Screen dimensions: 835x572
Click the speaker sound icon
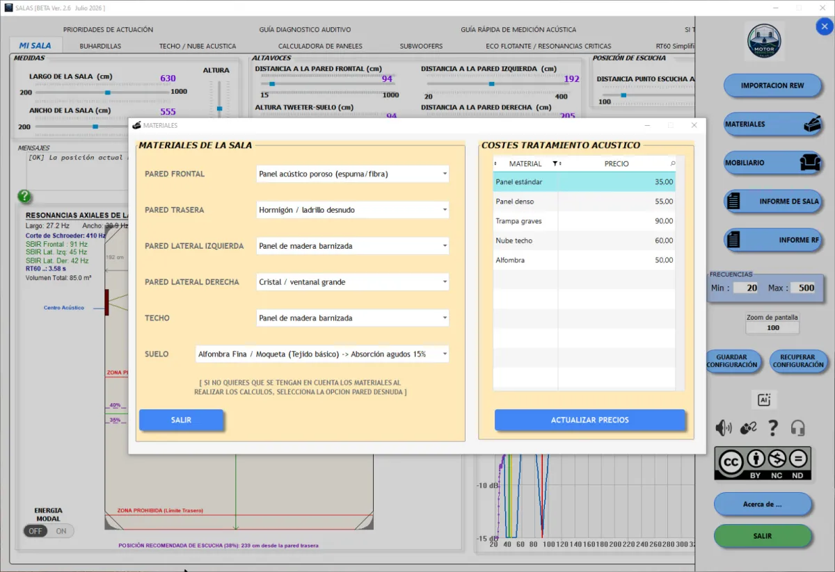point(724,428)
